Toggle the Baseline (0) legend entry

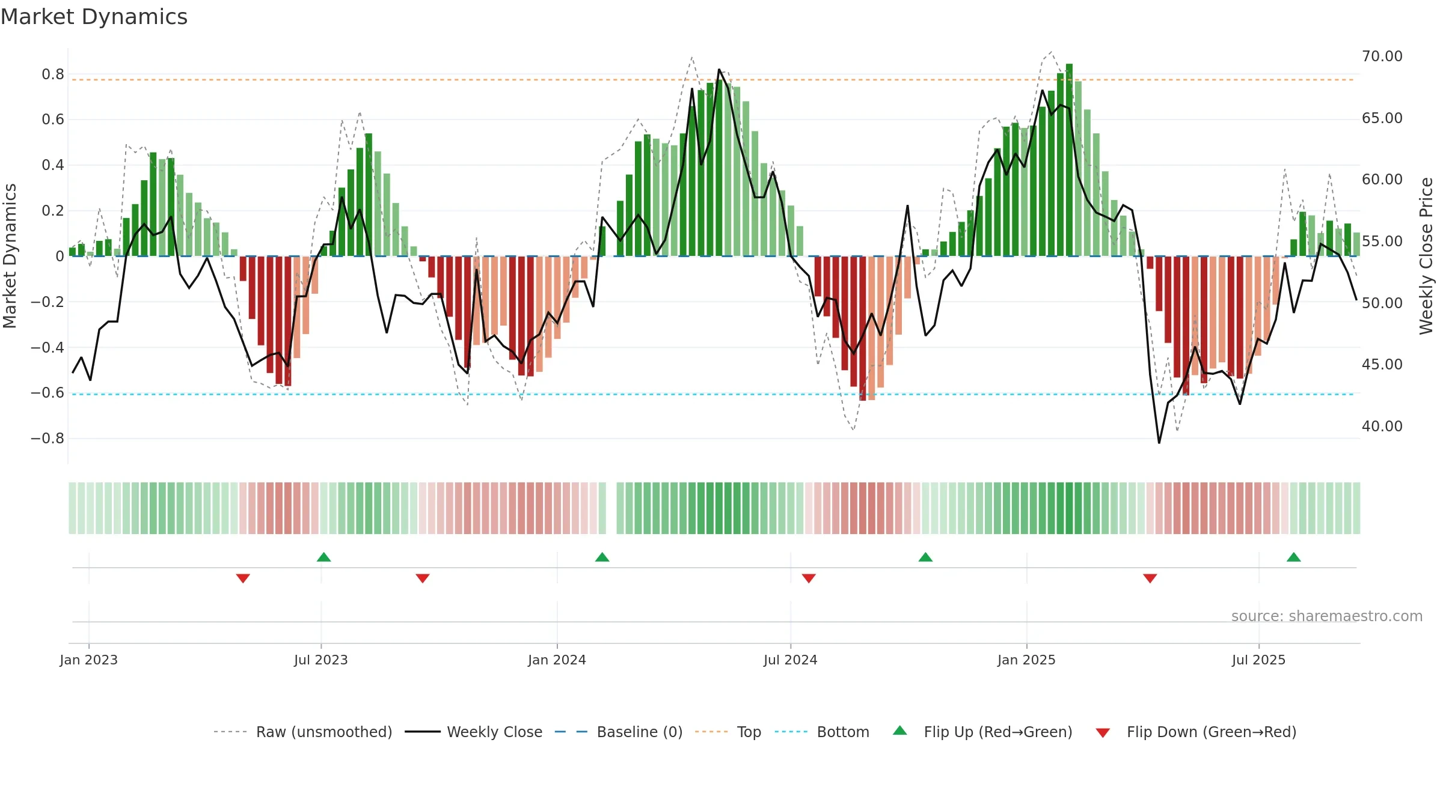pyautogui.click(x=619, y=732)
